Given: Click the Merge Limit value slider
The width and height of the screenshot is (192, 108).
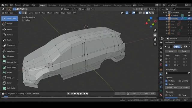Looking at the screenshot, I should pyautogui.click(x=177, y=87).
